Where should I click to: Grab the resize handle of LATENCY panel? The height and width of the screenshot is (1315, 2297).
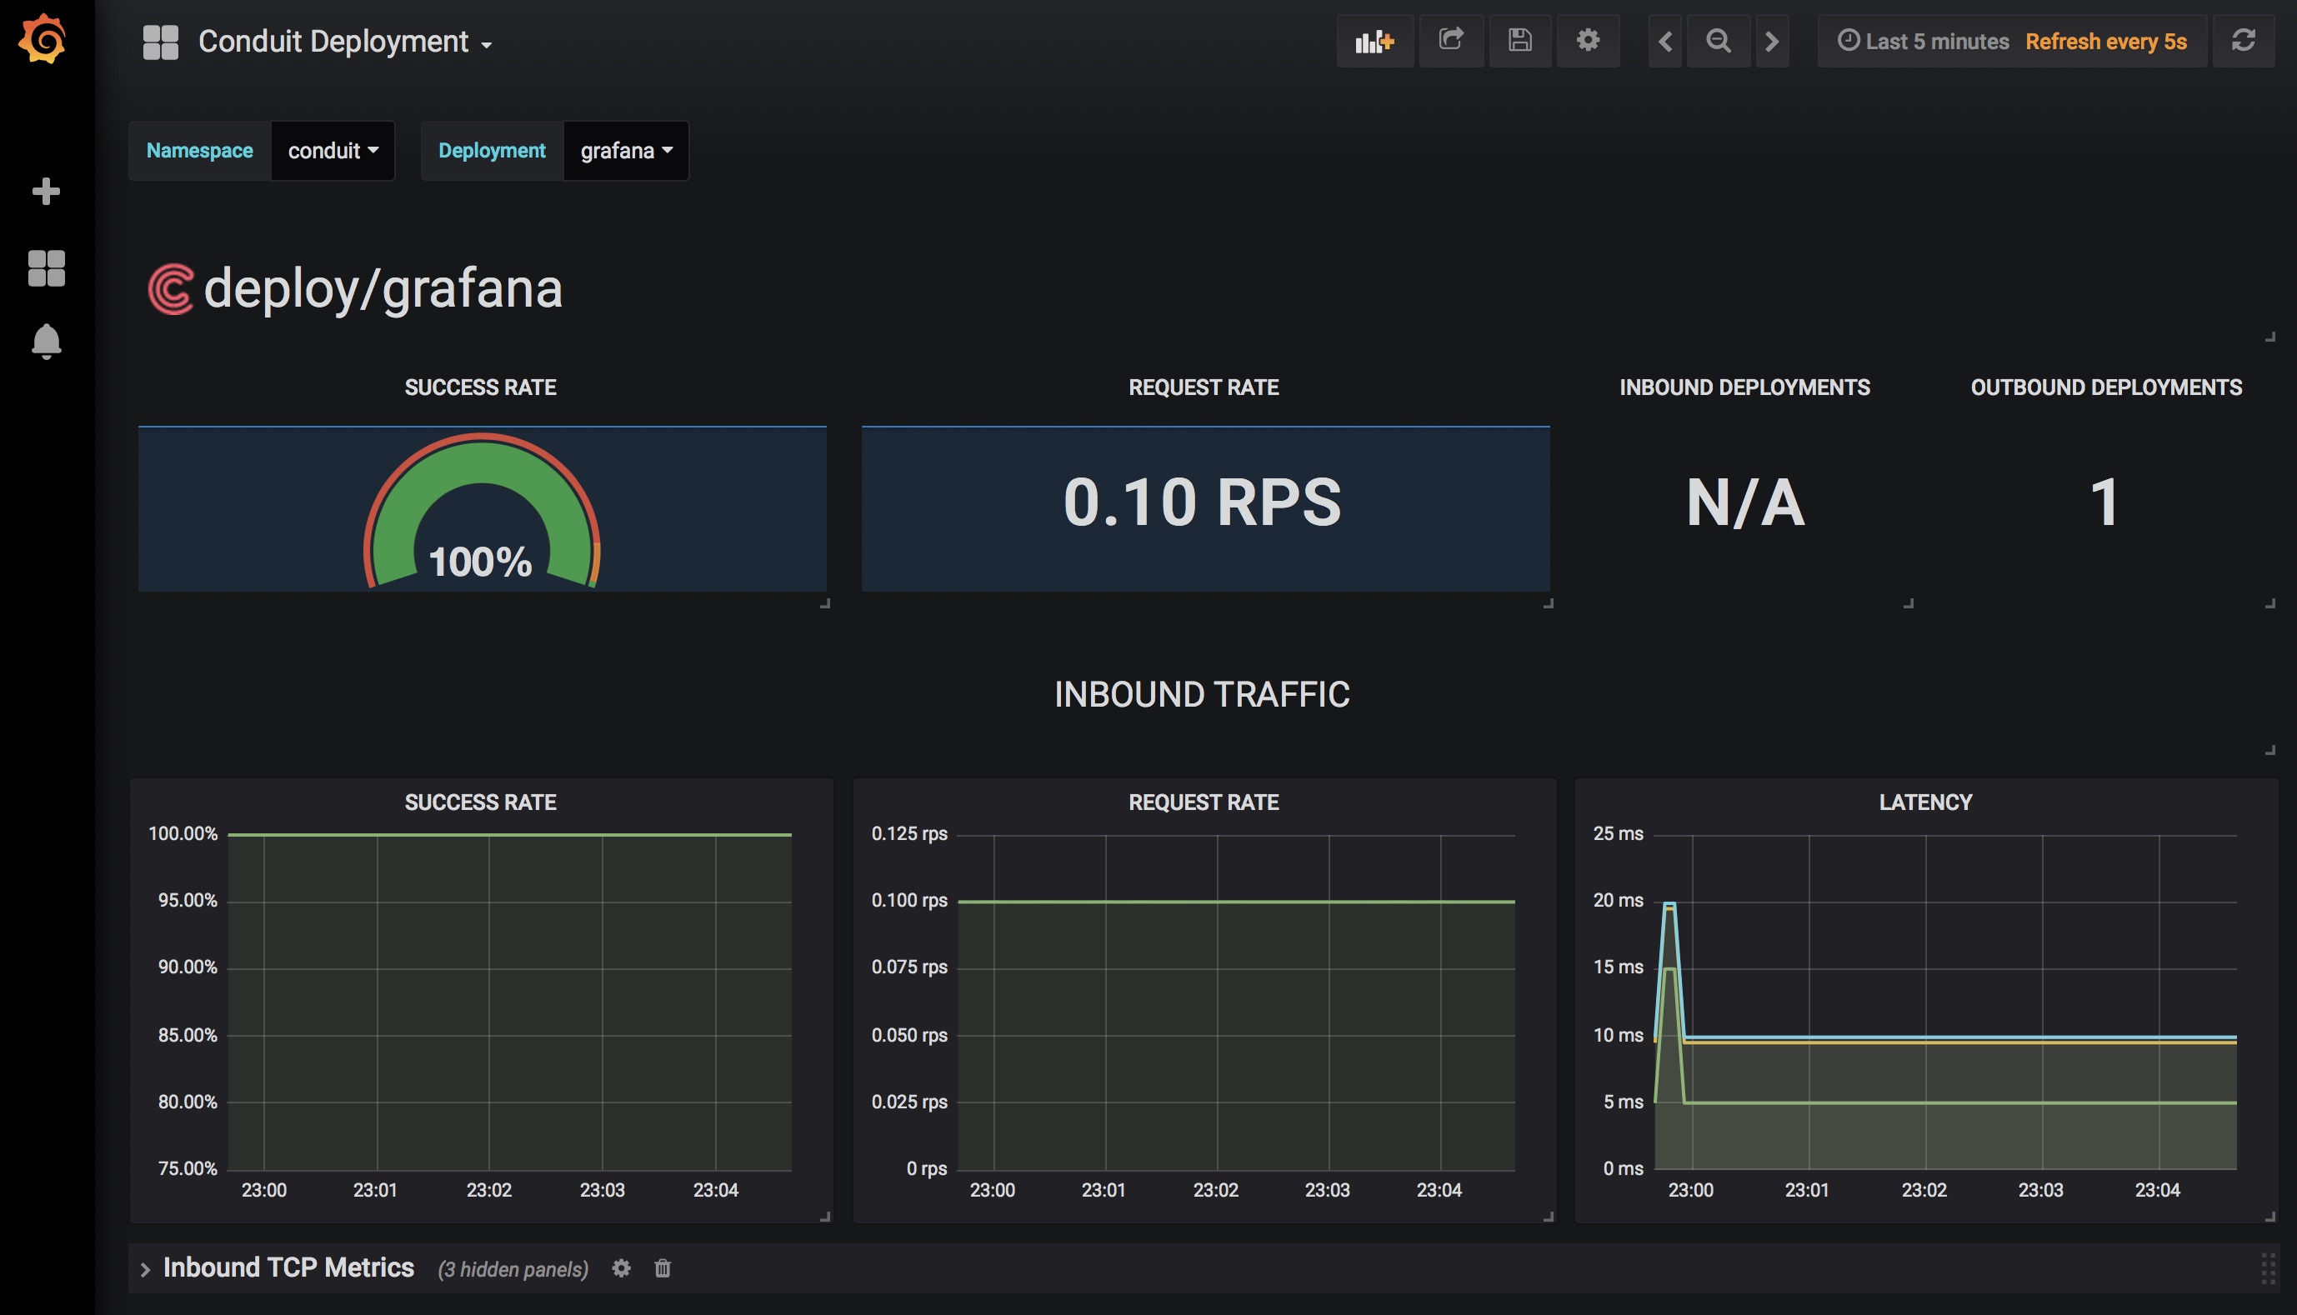2269,1217
